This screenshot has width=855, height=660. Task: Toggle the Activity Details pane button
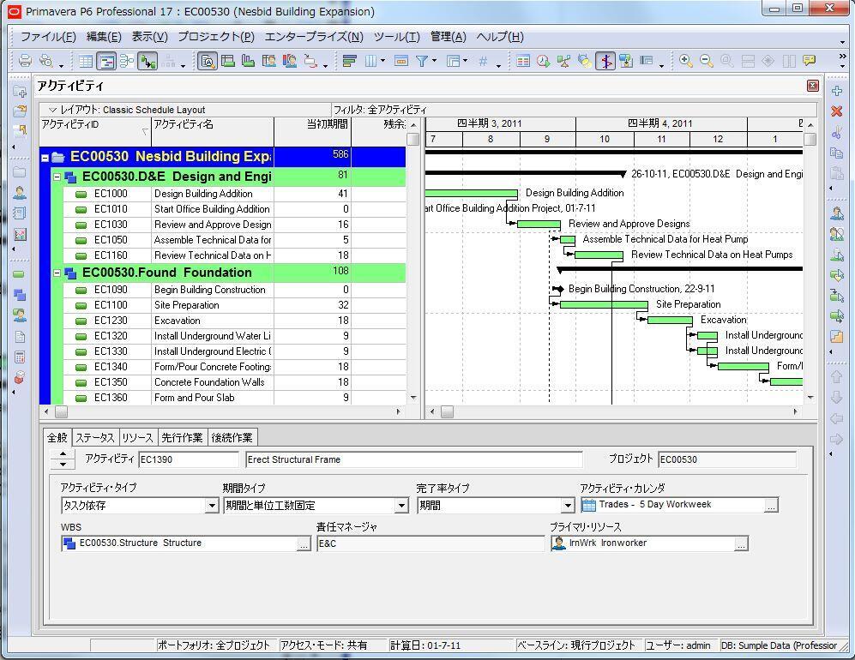click(x=208, y=61)
